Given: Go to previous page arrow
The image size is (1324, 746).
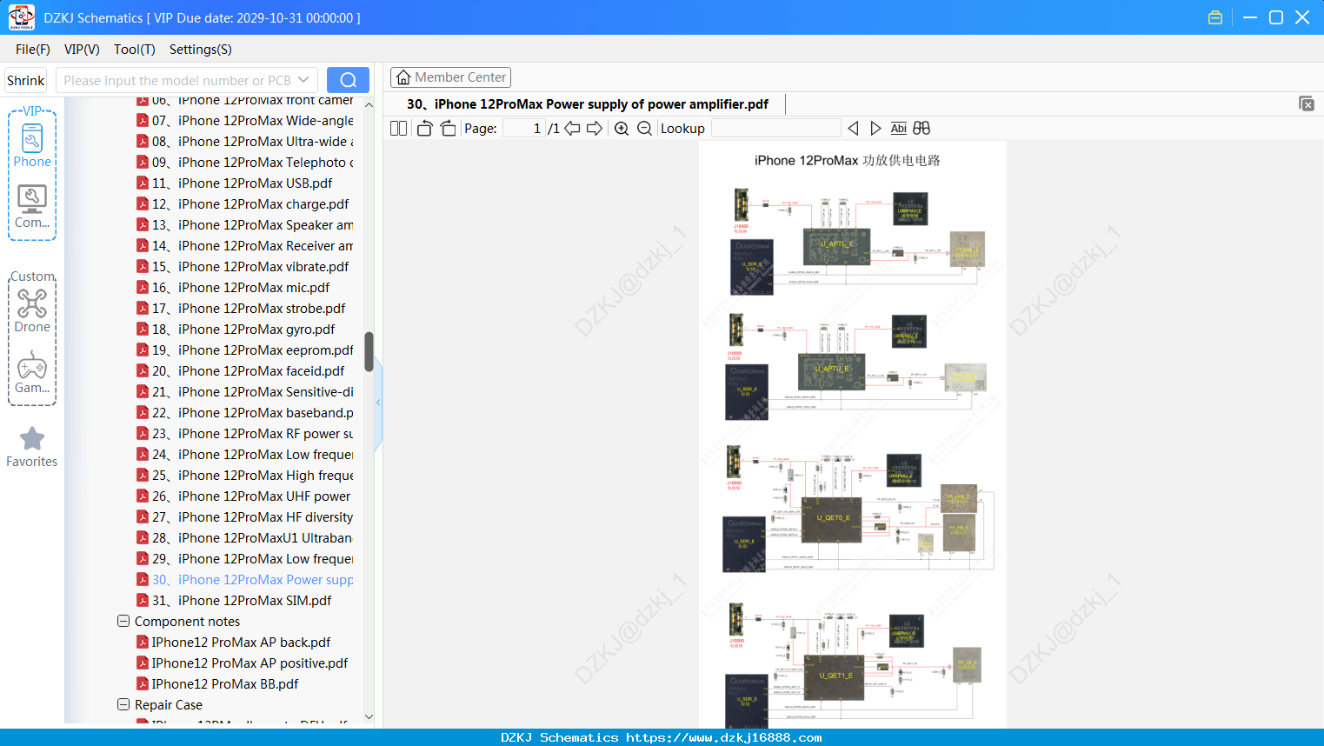Looking at the screenshot, I should (572, 129).
